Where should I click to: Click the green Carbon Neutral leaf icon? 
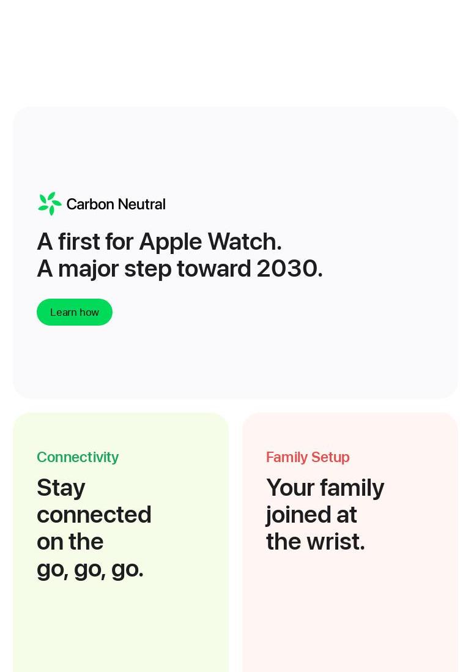point(50,204)
